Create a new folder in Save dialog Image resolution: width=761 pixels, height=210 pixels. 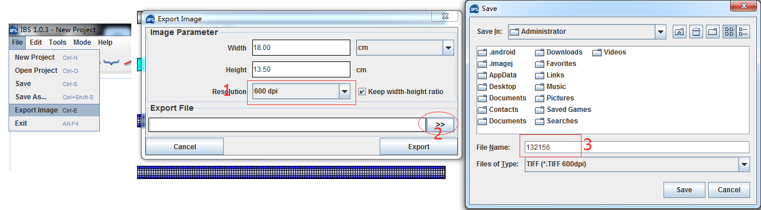713,32
